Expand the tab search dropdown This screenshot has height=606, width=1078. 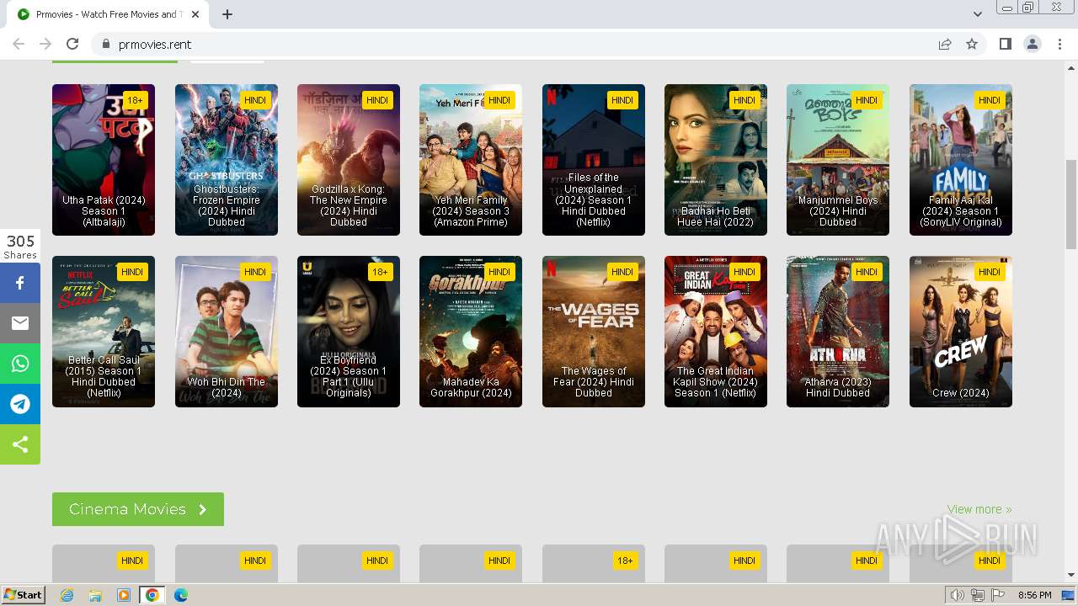tap(978, 14)
